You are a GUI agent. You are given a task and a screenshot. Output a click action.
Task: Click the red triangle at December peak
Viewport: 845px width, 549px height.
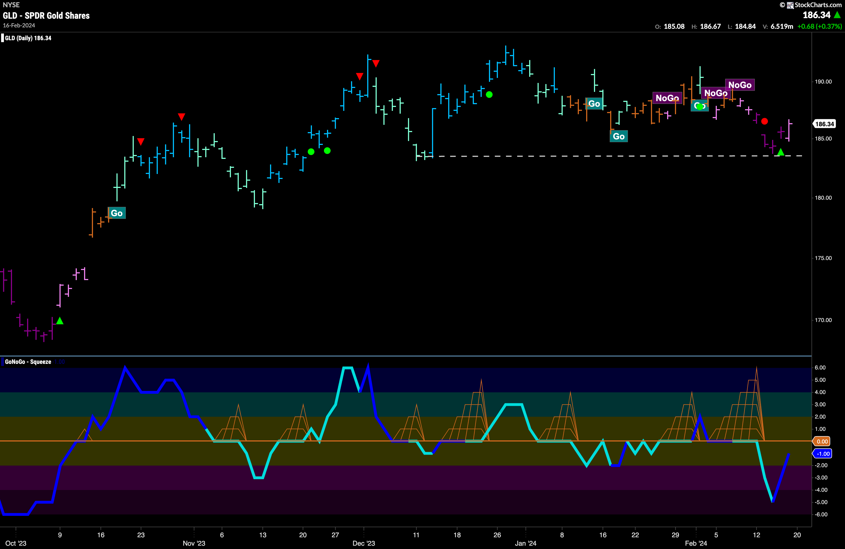376,64
